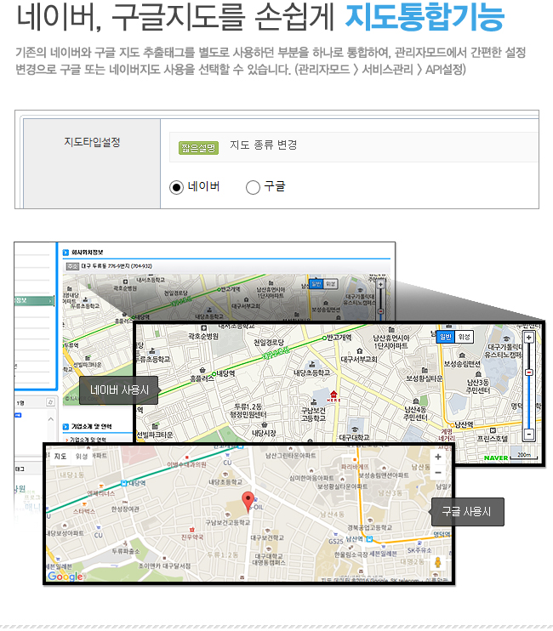
Task: Zoom out with Google map minus button
Action: click(438, 473)
